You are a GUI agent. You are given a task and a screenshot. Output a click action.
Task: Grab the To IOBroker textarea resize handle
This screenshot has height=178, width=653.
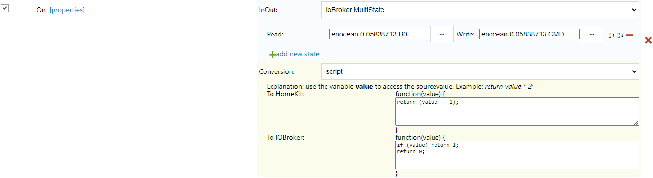click(x=636, y=166)
